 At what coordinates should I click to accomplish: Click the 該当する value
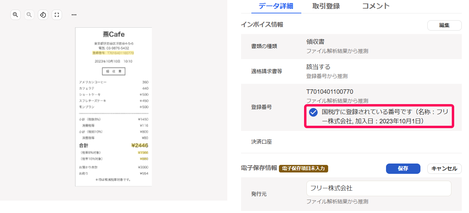point(319,67)
